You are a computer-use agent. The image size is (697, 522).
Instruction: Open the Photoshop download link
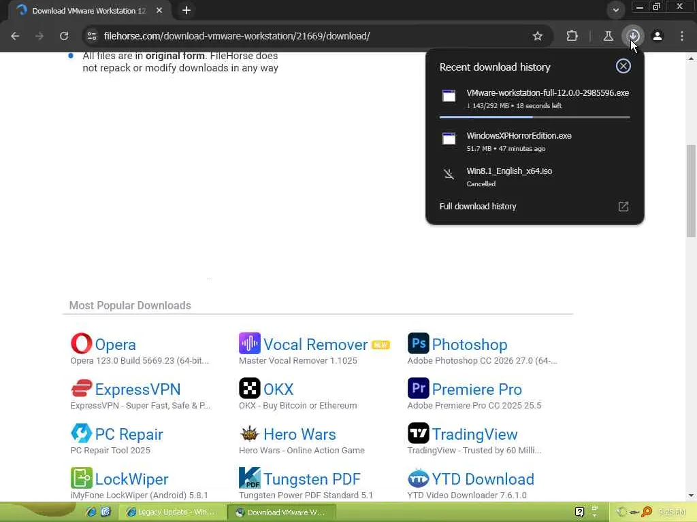click(x=470, y=345)
